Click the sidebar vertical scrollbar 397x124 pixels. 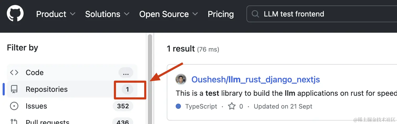pyautogui.click(x=150, y=79)
